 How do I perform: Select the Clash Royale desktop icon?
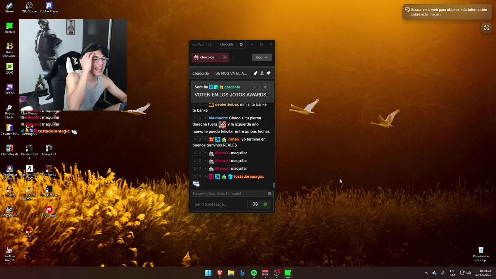[10, 150]
